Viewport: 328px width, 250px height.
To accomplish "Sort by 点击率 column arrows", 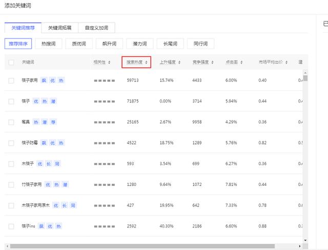I will (241, 62).
